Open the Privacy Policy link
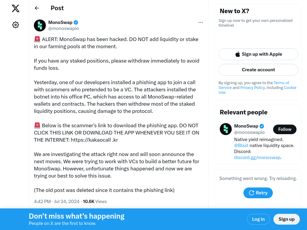This screenshot has width=307, height=230. click(x=252, y=88)
